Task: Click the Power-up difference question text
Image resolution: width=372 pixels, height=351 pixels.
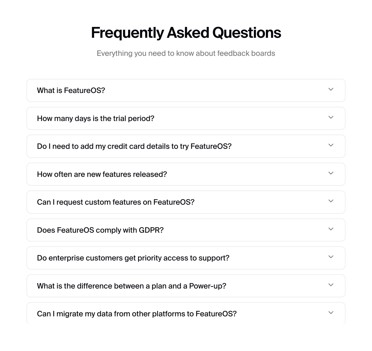Action: [x=132, y=286]
